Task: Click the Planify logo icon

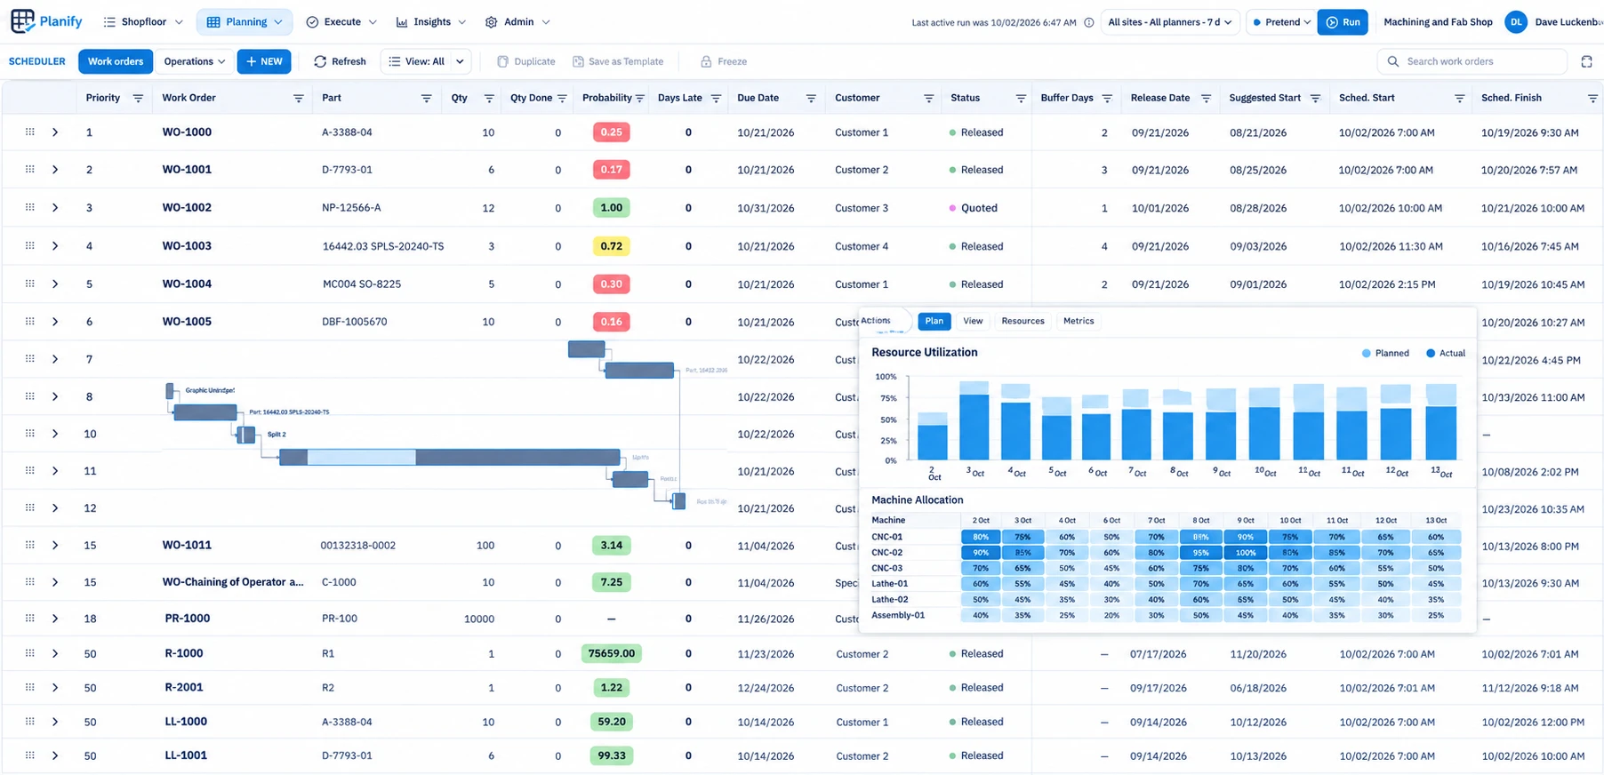Action: click(x=22, y=21)
